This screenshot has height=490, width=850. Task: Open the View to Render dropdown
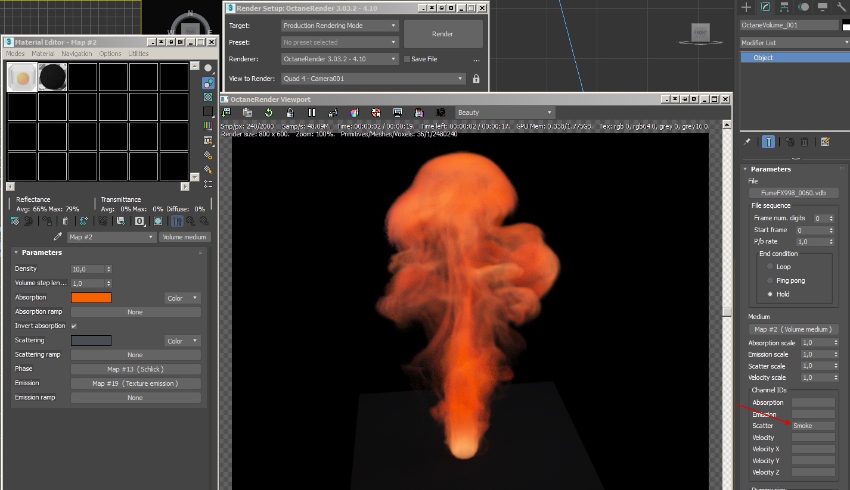(373, 79)
